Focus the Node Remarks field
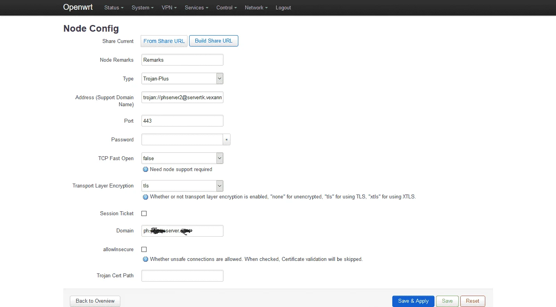Image resolution: width=556 pixels, height=307 pixels. [182, 60]
